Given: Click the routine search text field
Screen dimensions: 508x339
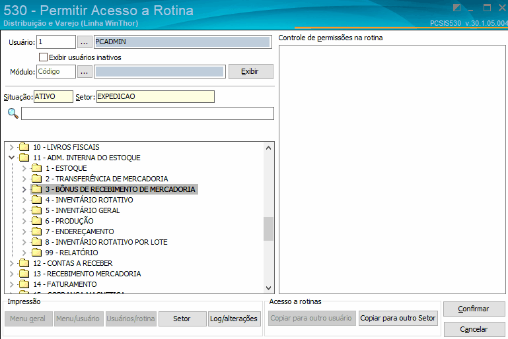Looking at the screenshot, I should pos(147,113).
